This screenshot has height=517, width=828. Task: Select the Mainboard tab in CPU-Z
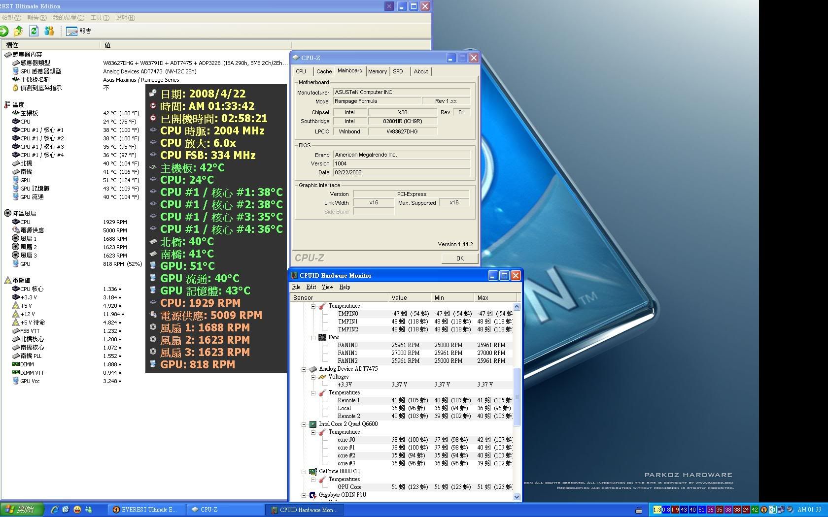tap(350, 71)
